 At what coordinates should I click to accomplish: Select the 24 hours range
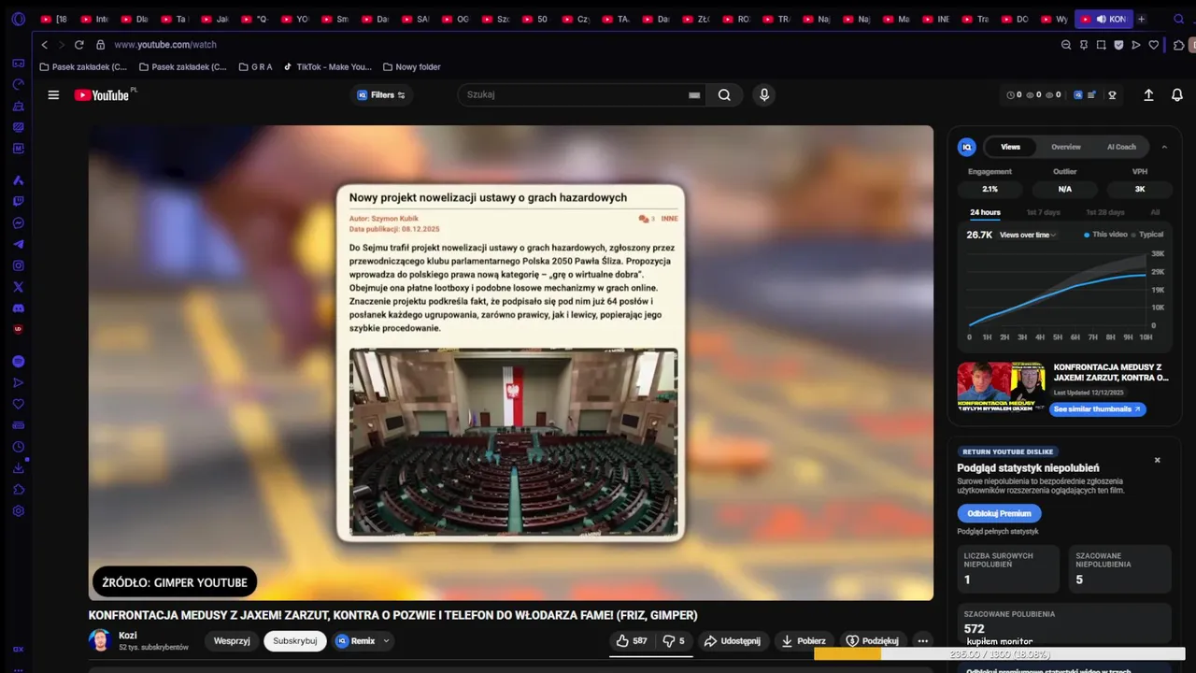985,212
